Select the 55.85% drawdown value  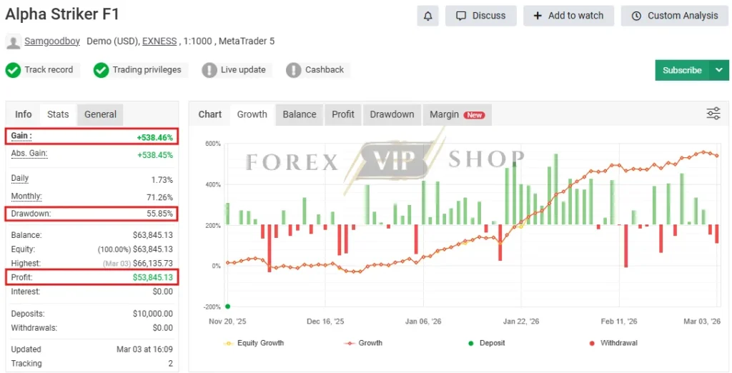click(x=159, y=214)
